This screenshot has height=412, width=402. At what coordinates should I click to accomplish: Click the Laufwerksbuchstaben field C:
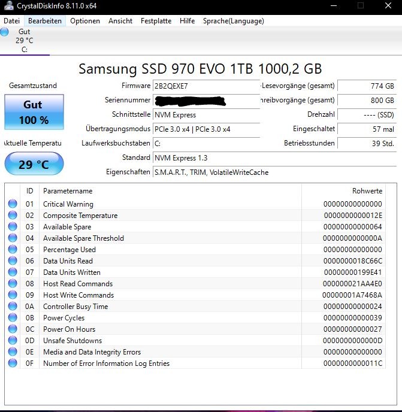pos(206,144)
